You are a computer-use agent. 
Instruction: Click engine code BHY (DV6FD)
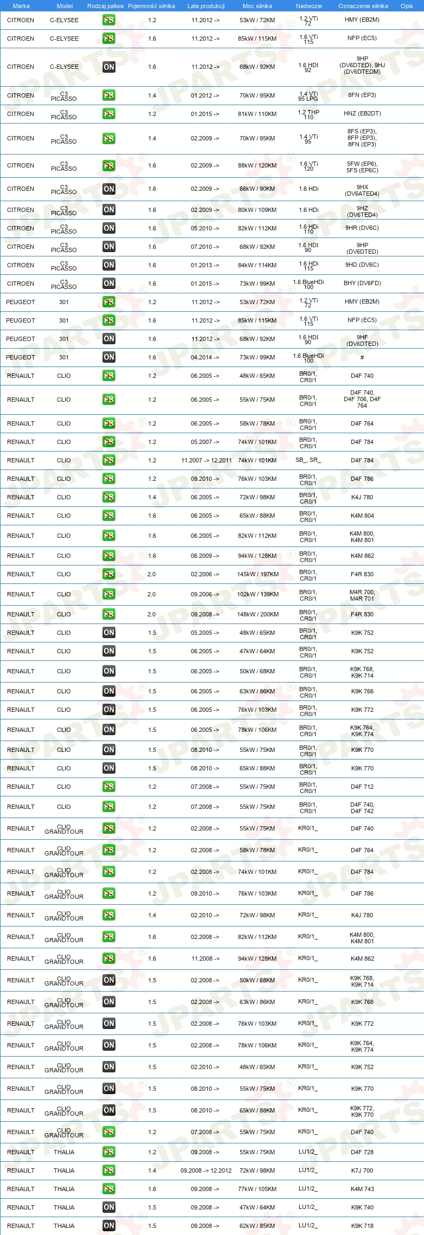point(362,284)
